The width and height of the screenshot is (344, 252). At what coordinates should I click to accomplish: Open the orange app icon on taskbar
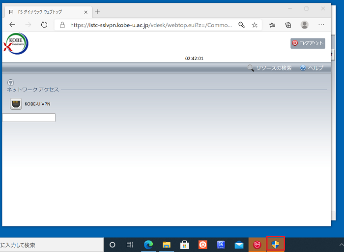pos(202,245)
